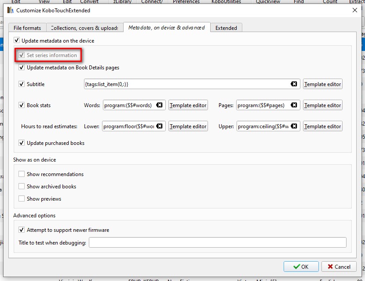Click Preferences in calibre toolbar behind dialog
This screenshot has width=365, height=281.
click(186, 2)
